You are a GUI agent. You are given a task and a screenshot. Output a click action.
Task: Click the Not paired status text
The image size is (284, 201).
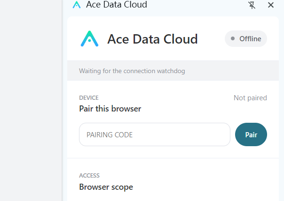[x=250, y=98]
